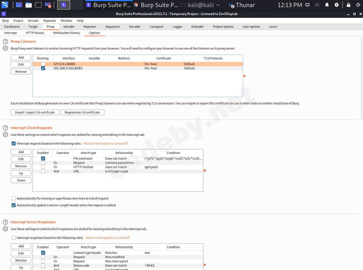This screenshot has width=363, height=270.
Task: Open the Project menu
Action: click(18, 21)
